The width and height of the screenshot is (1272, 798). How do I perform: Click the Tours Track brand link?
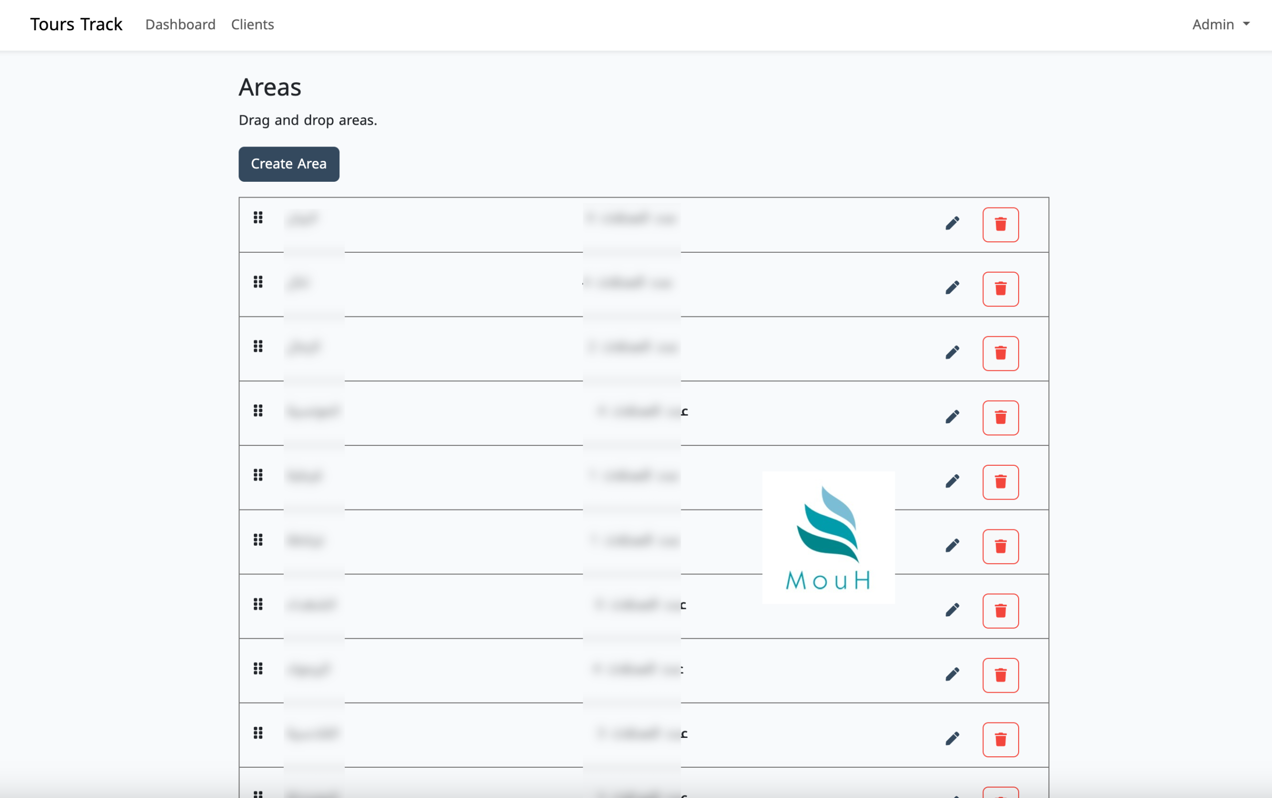(x=76, y=24)
